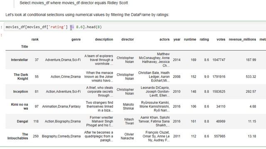Click rank value 250

36,136
